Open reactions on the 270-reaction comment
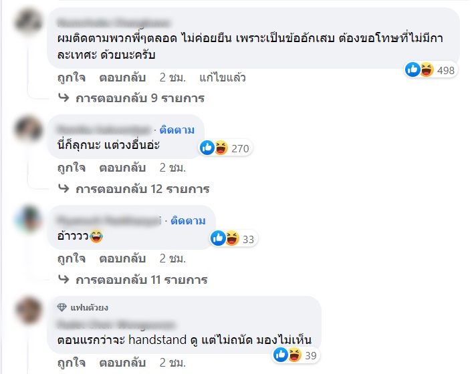Image resolution: width=472 pixels, height=374 pixels. click(214, 148)
